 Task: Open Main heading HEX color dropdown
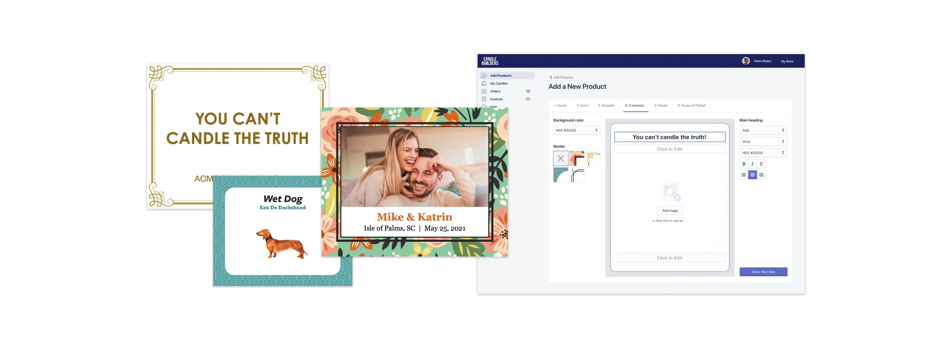[x=763, y=153]
